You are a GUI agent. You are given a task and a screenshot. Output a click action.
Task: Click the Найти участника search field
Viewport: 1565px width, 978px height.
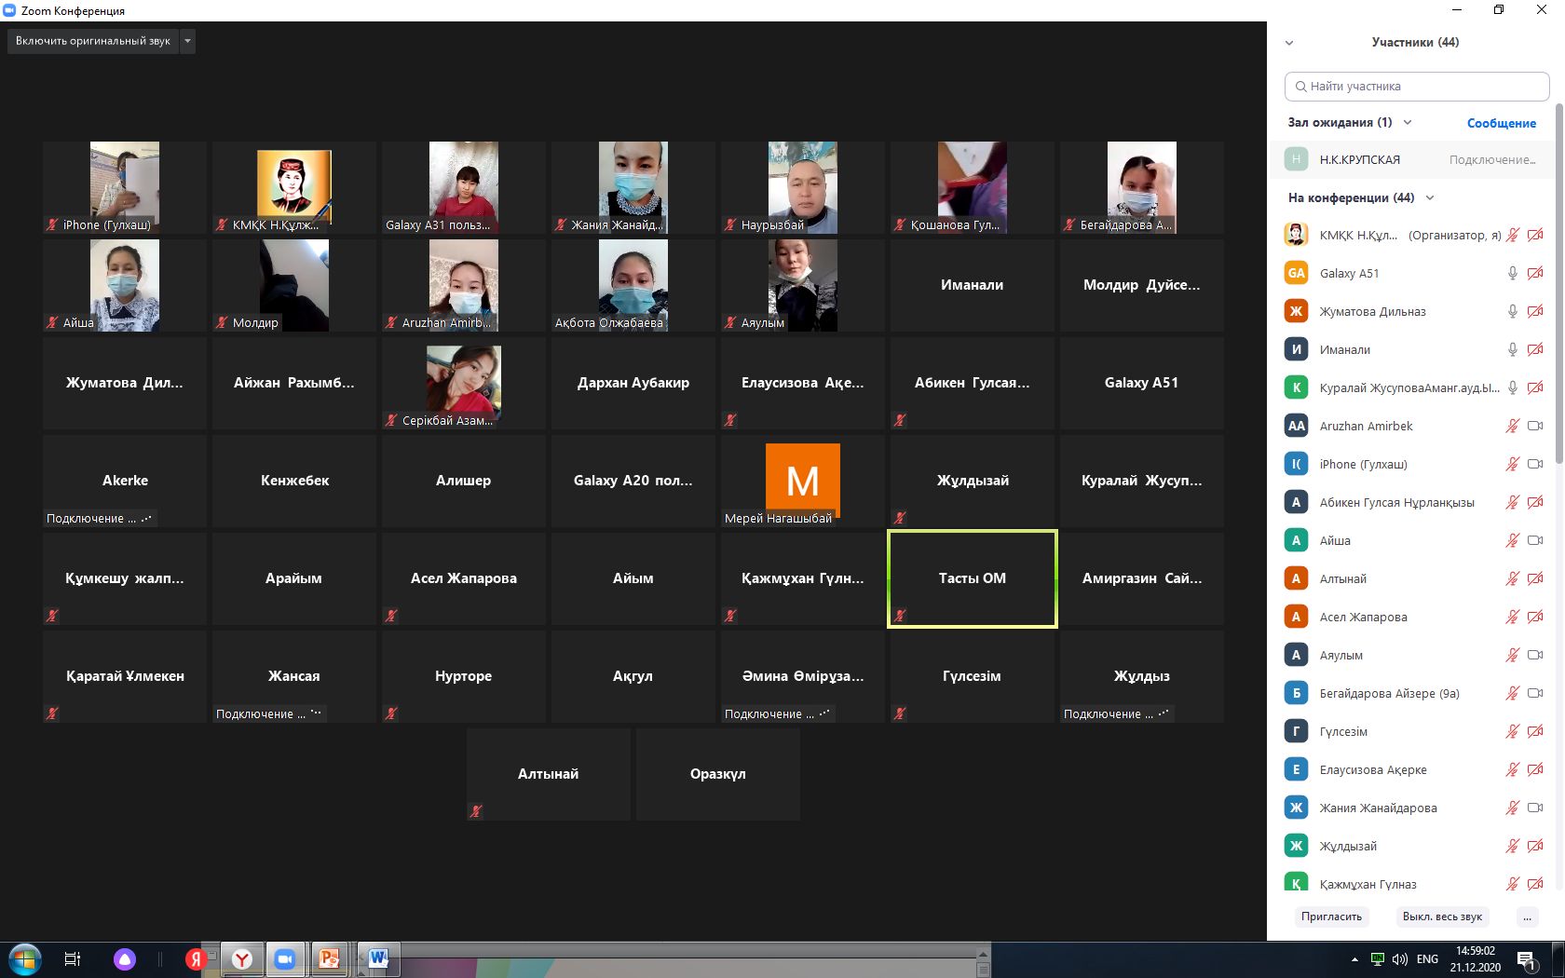tap(1417, 87)
